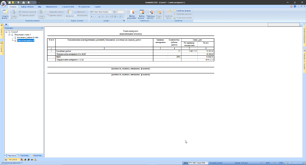Open the Инструменты ribbon tab
306x165 pixels.
pyautogui.click(x=84, y=7)
